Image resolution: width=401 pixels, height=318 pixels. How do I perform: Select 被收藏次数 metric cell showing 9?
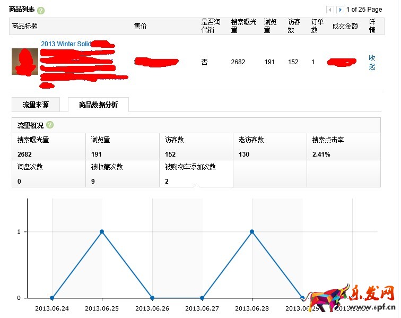(123, 174)
